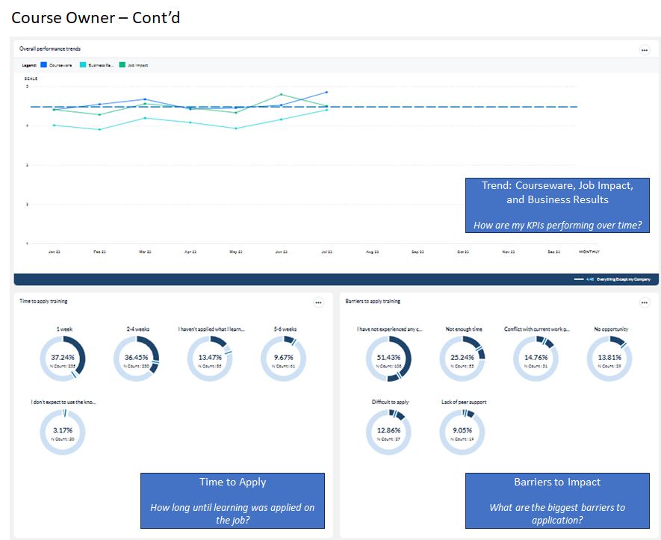Screen dimensions: 661x540
Task: Open the Barriers to apply training options menu
Action: [645, 302]
